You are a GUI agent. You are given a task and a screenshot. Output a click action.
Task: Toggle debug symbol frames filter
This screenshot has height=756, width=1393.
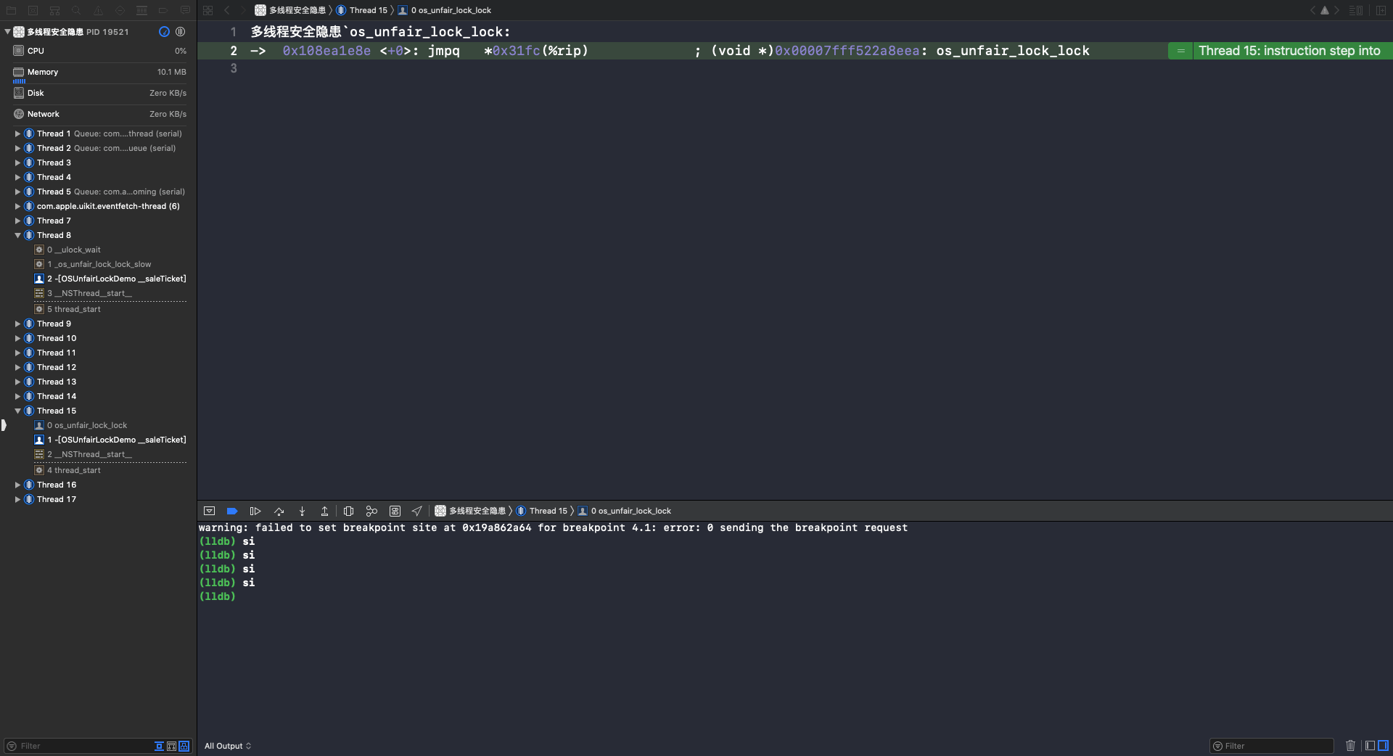pyautogui.click(x=184, y=746)
